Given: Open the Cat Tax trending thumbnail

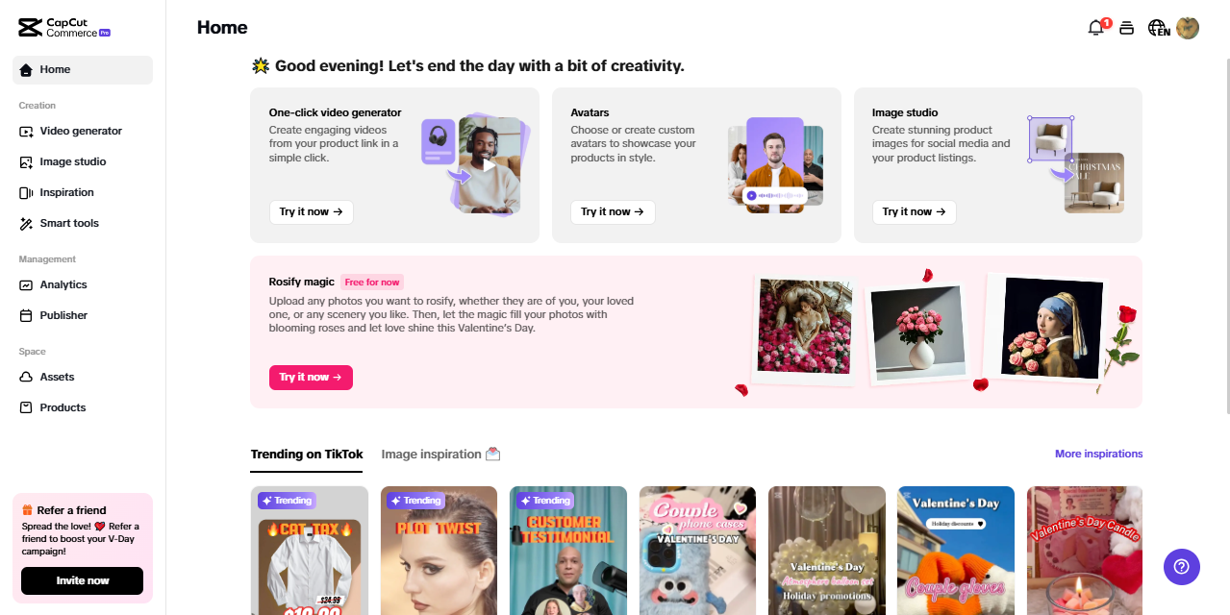Looking at the screenshot, I should 310,551.
